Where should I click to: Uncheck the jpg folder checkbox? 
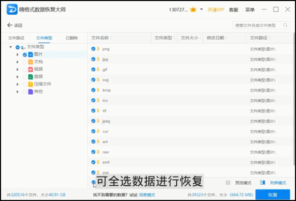click(93, 59)
